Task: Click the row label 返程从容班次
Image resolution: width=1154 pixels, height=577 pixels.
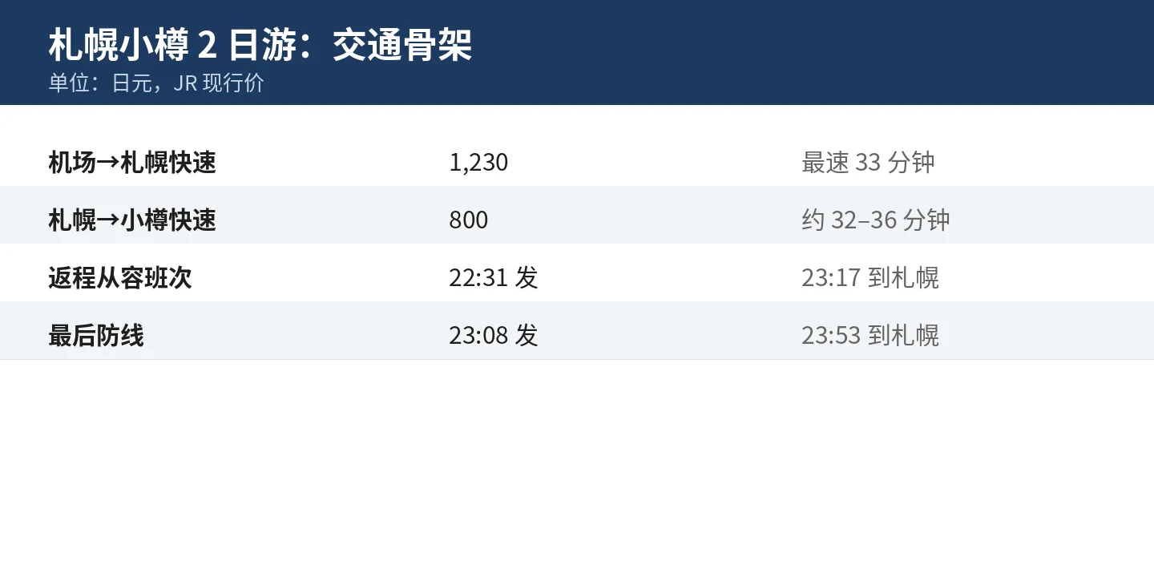Action: click(x=120, y=278)
